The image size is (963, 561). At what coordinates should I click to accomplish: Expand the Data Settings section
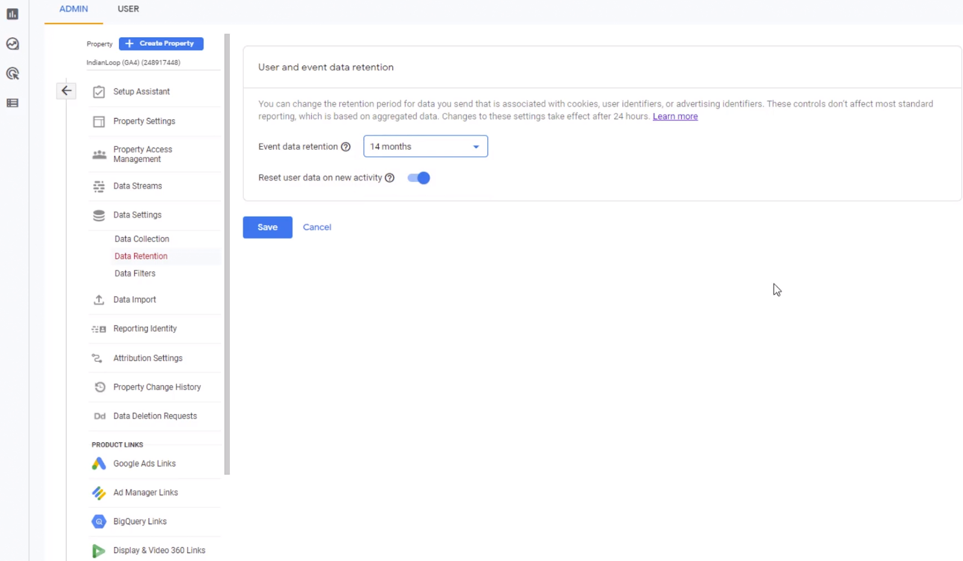pos(137,215)
